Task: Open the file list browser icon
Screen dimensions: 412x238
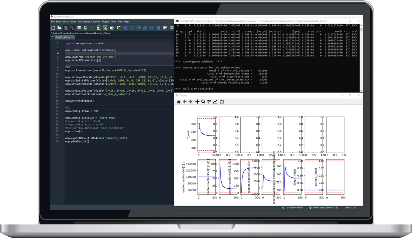Action: coord(79,28)
